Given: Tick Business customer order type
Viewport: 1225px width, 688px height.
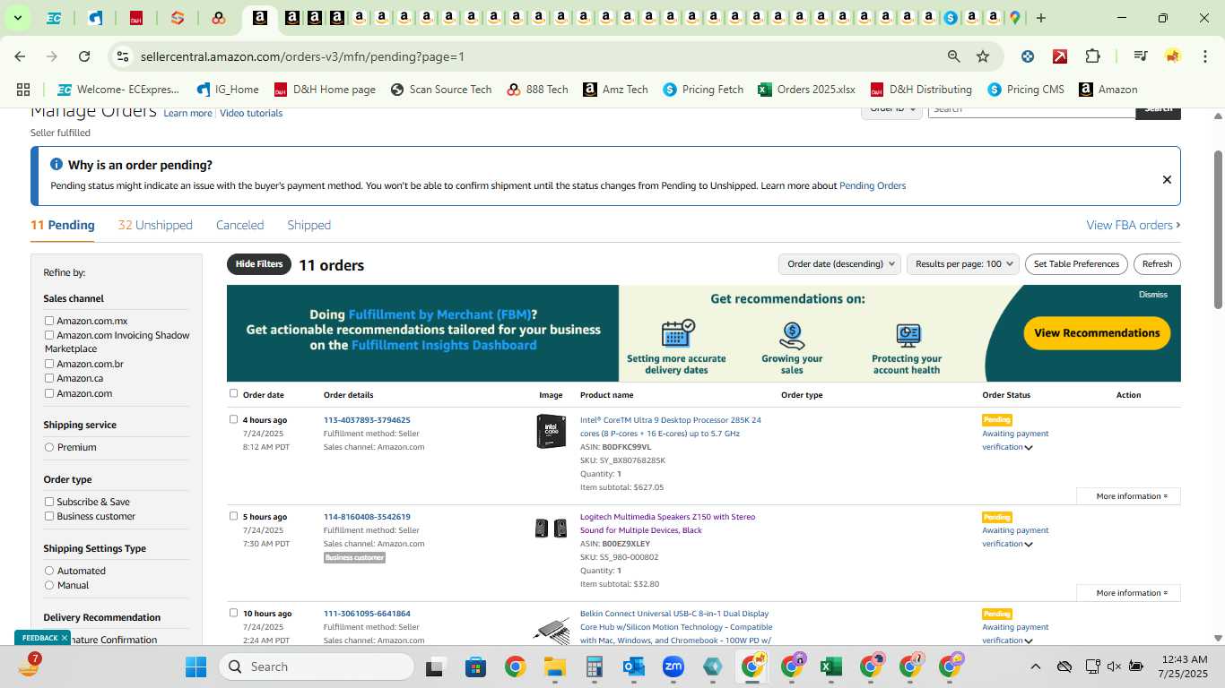Looking at the screenshot, I should click(49, 516).
